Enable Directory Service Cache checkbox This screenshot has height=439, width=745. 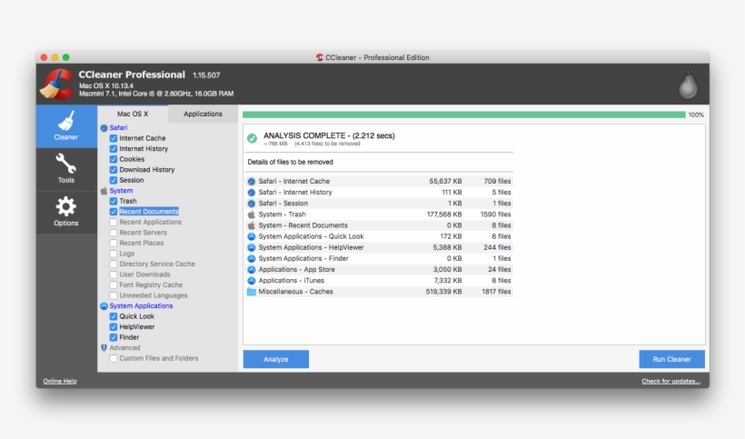113,264
